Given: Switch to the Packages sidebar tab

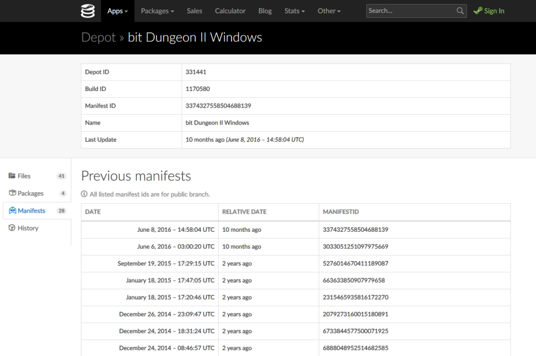Looking at the screenshot, I should click(37, 193).
